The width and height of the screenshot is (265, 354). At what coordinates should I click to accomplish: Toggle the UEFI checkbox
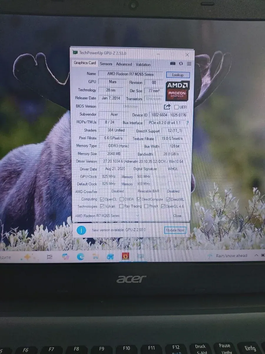pyautogui.click(x=176, y=107)
